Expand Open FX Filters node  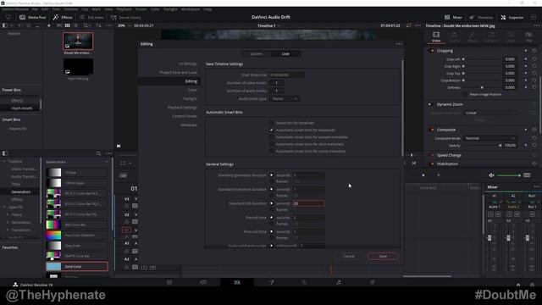[x=8, y=214]
